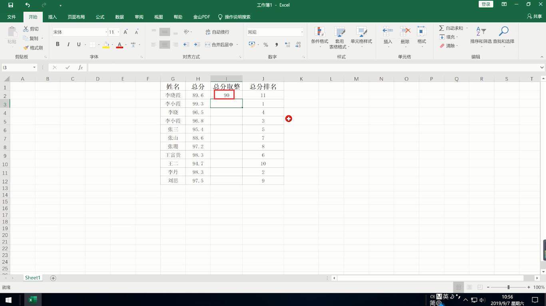
Task: Decrease decimal places
Action: (x=298, y=45)
